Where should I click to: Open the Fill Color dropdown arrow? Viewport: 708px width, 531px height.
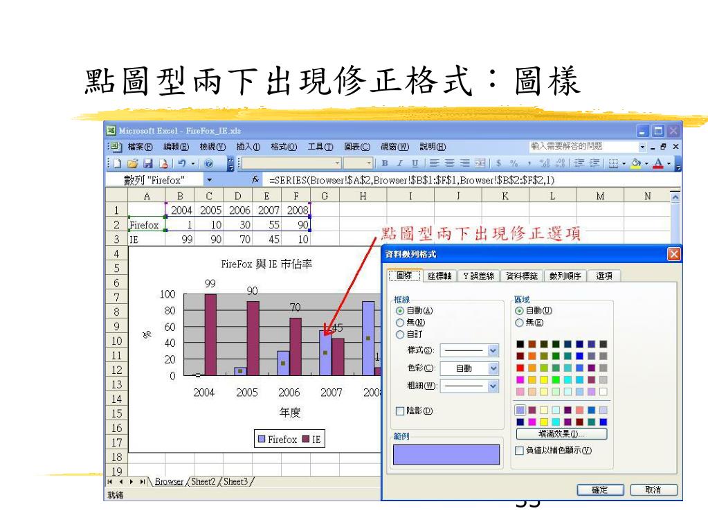(646, 163)
